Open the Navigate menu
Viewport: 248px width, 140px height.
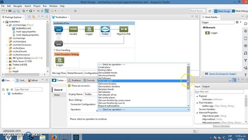pos(17,6)
